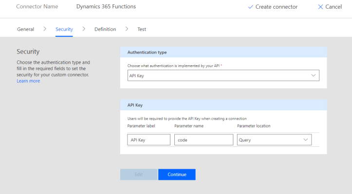This screenshot has height=194, width=352.
Task: Open the authentication type dropdown showing API Key
Action: point(223,75)
